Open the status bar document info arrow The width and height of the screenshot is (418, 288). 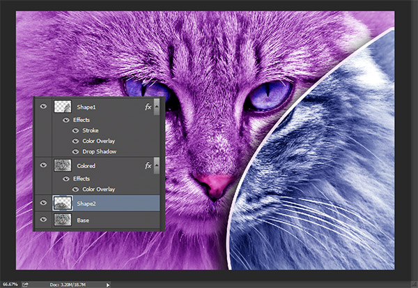107,285
